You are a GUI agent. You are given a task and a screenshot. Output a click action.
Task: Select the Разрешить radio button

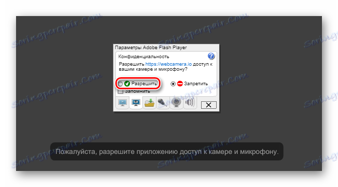coord(120,84)
